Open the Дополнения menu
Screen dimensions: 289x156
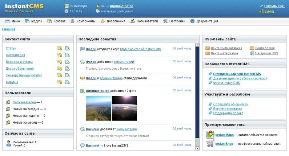pyautogui.click(x=113, y=21)
